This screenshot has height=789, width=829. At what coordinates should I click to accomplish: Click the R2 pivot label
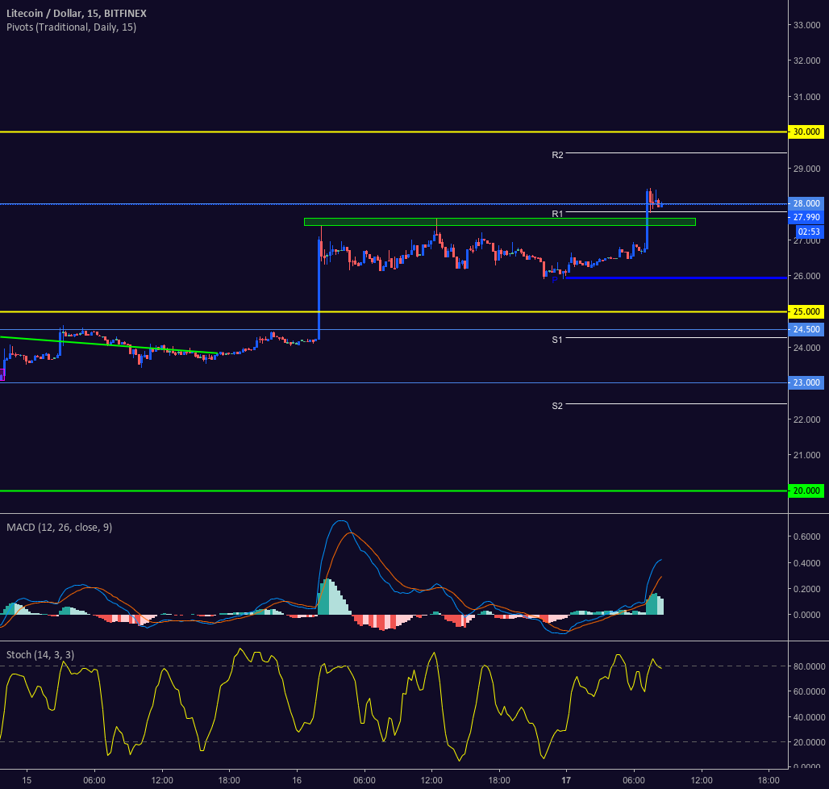tap(557, 155)
